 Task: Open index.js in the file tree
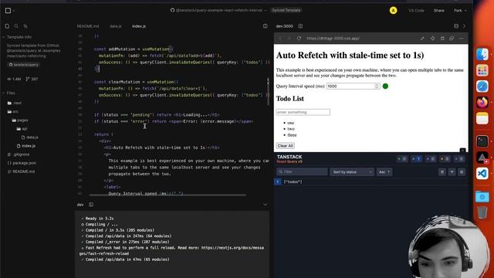coord(26,146)
